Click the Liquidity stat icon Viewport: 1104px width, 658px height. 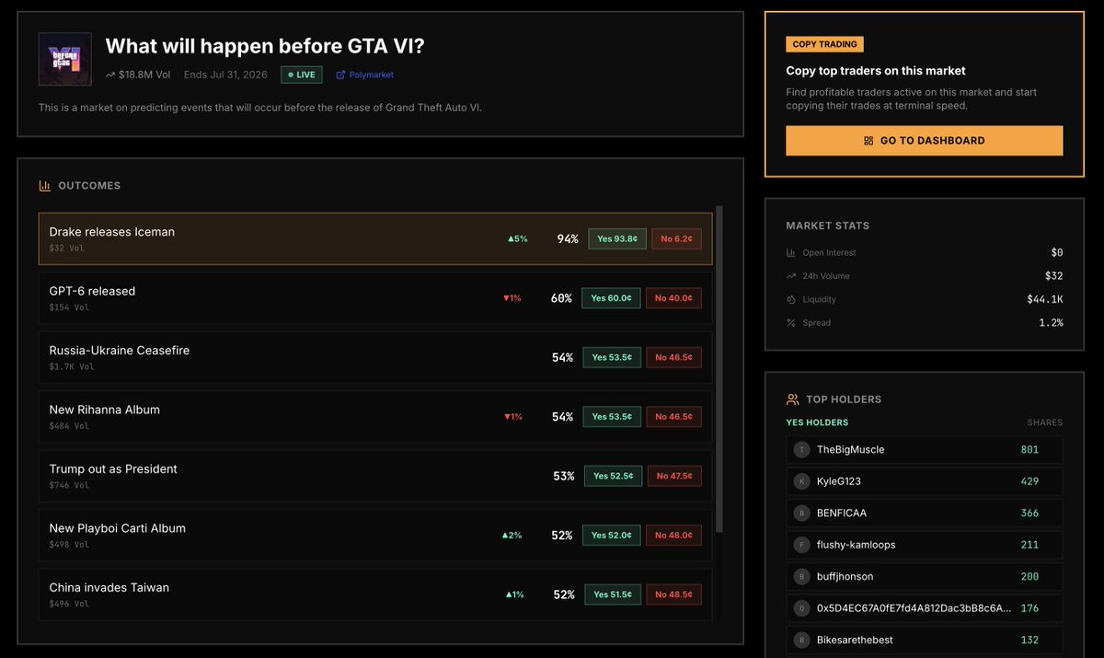pyautogui.click(x=791, y=299)
